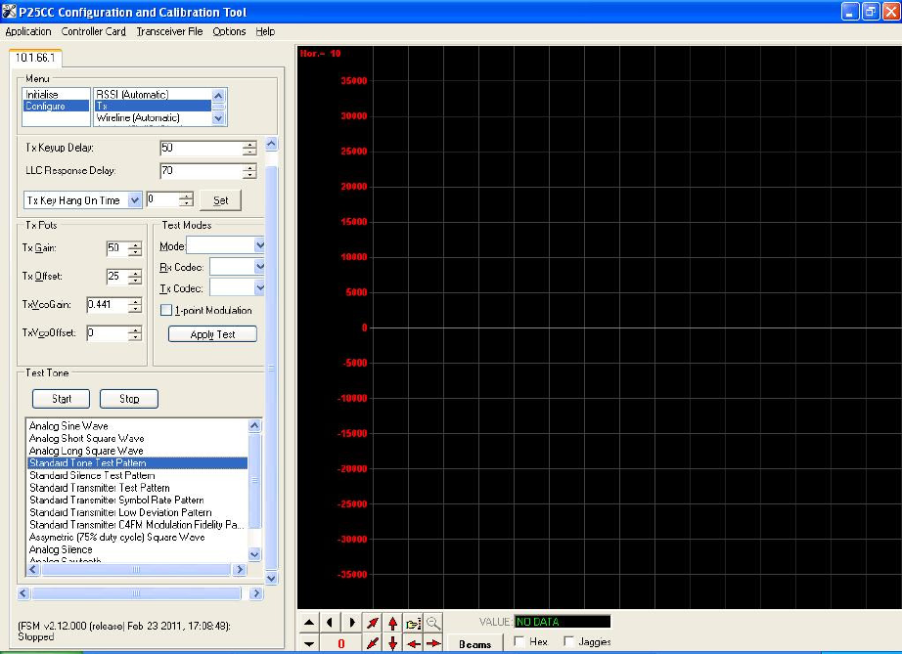Click the test tone list down scroll arrow
This screenshot has height=654, width=902.
[x=254, y=554]
